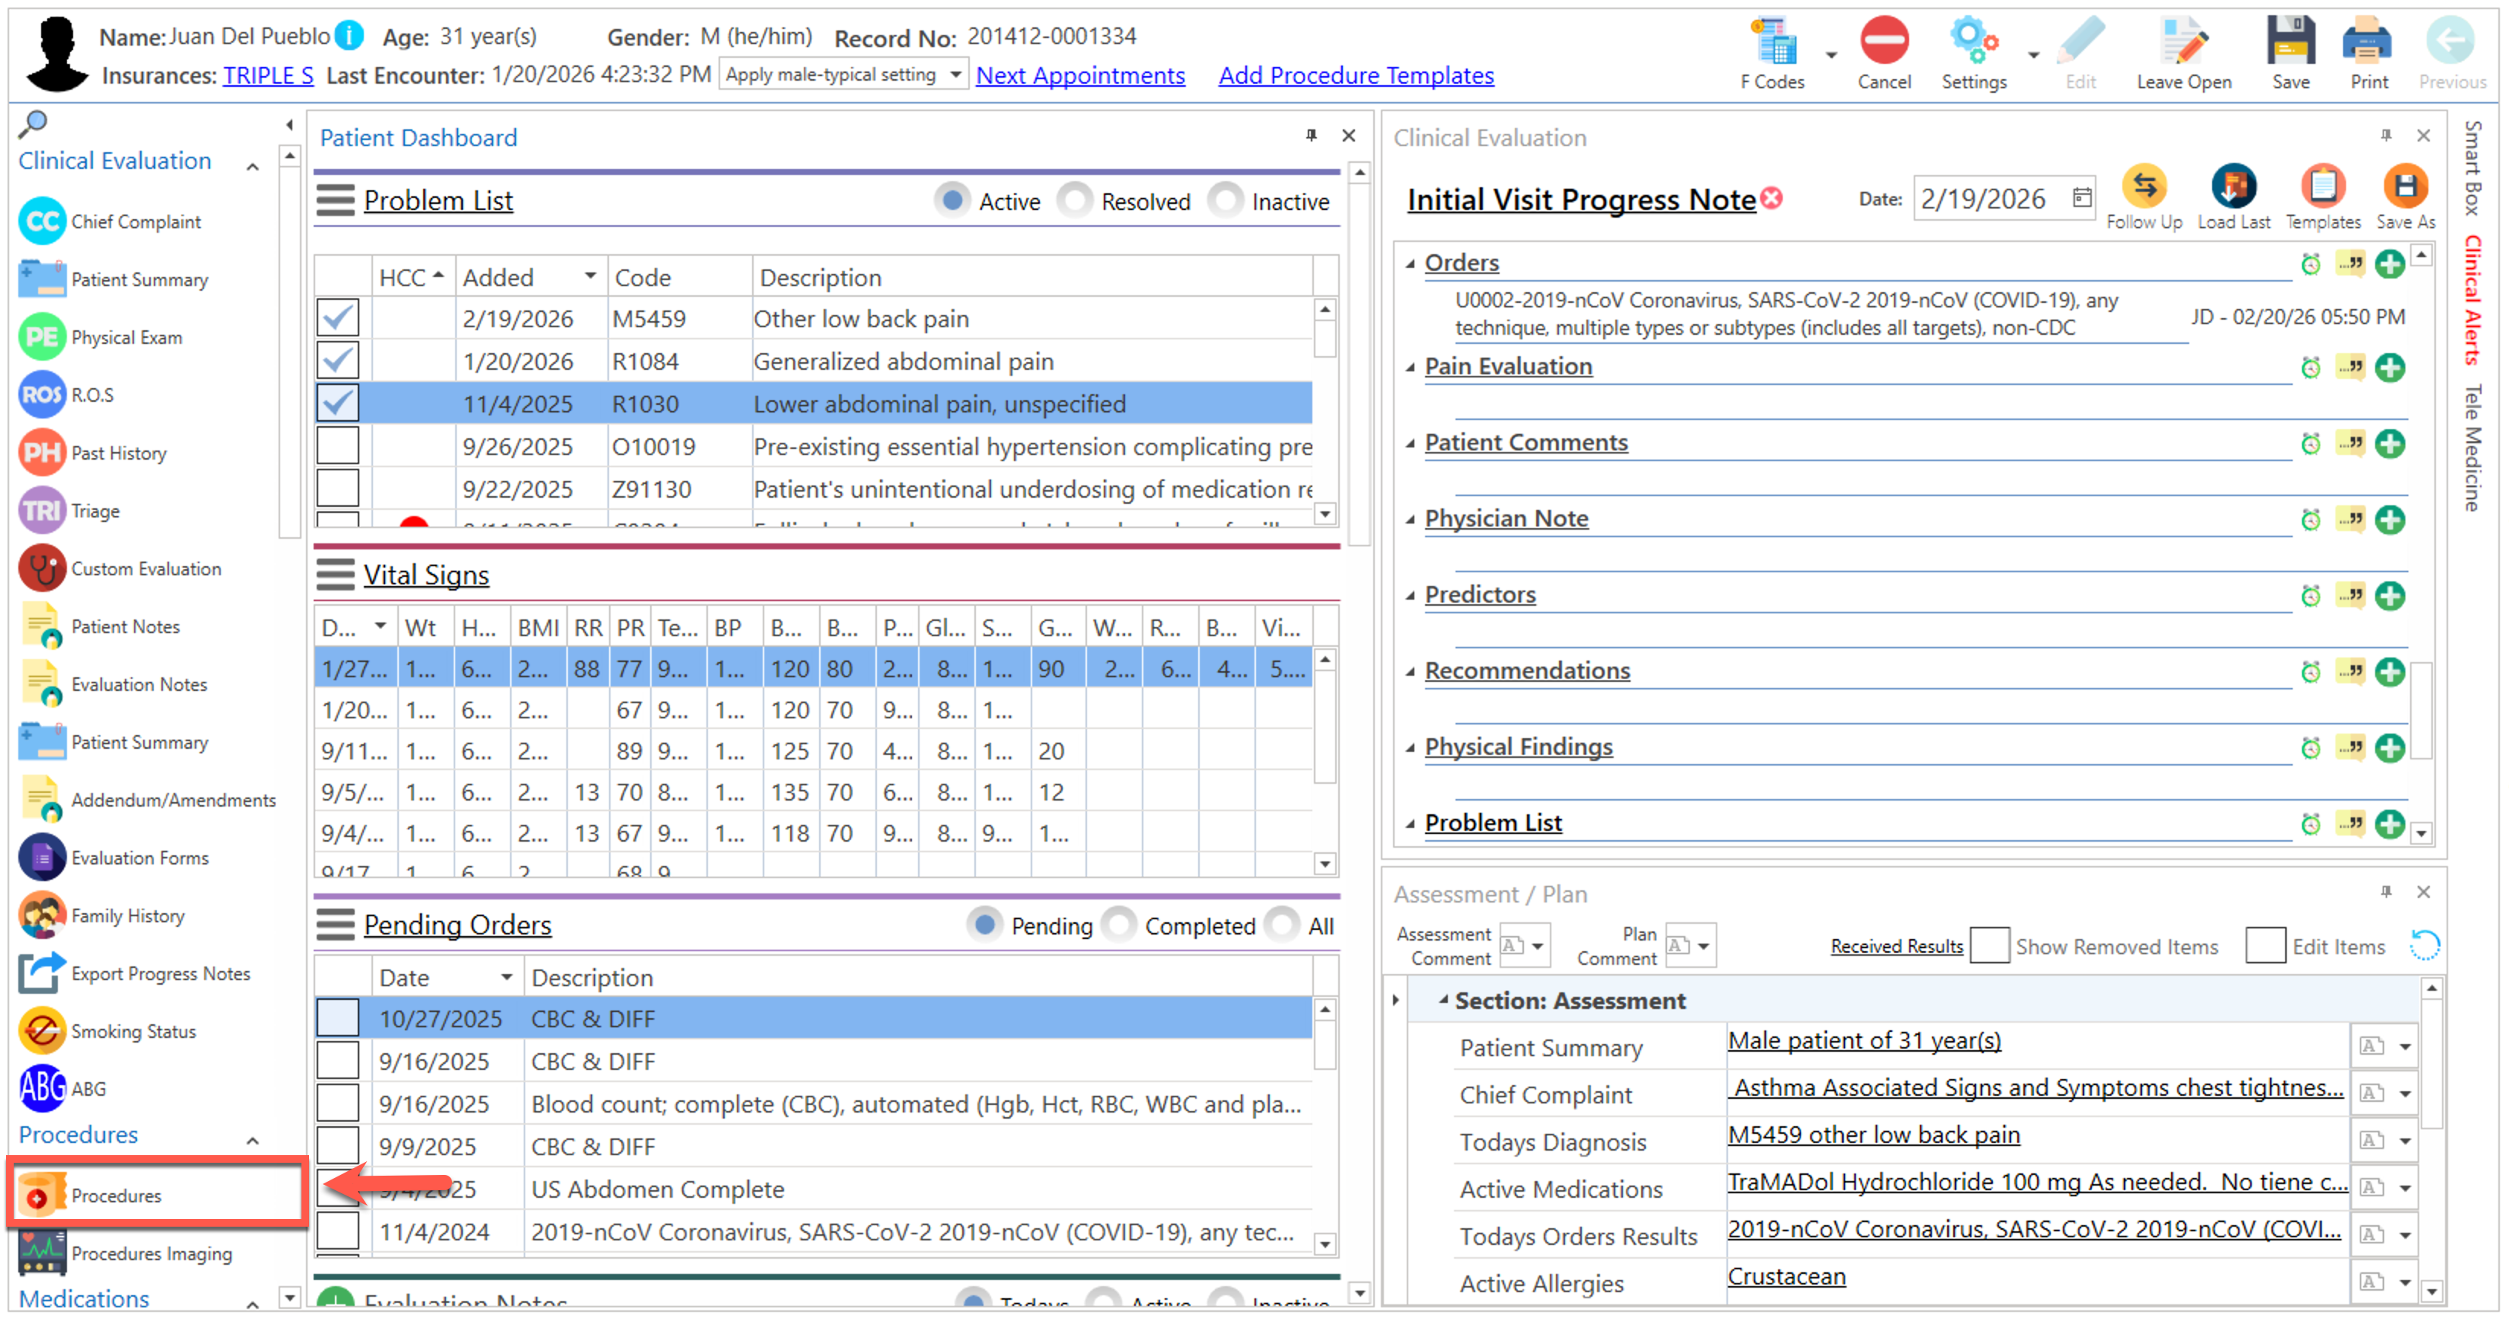
Task: Collapse the Pain Evaluation section
Action: (x=1411, y=367)
